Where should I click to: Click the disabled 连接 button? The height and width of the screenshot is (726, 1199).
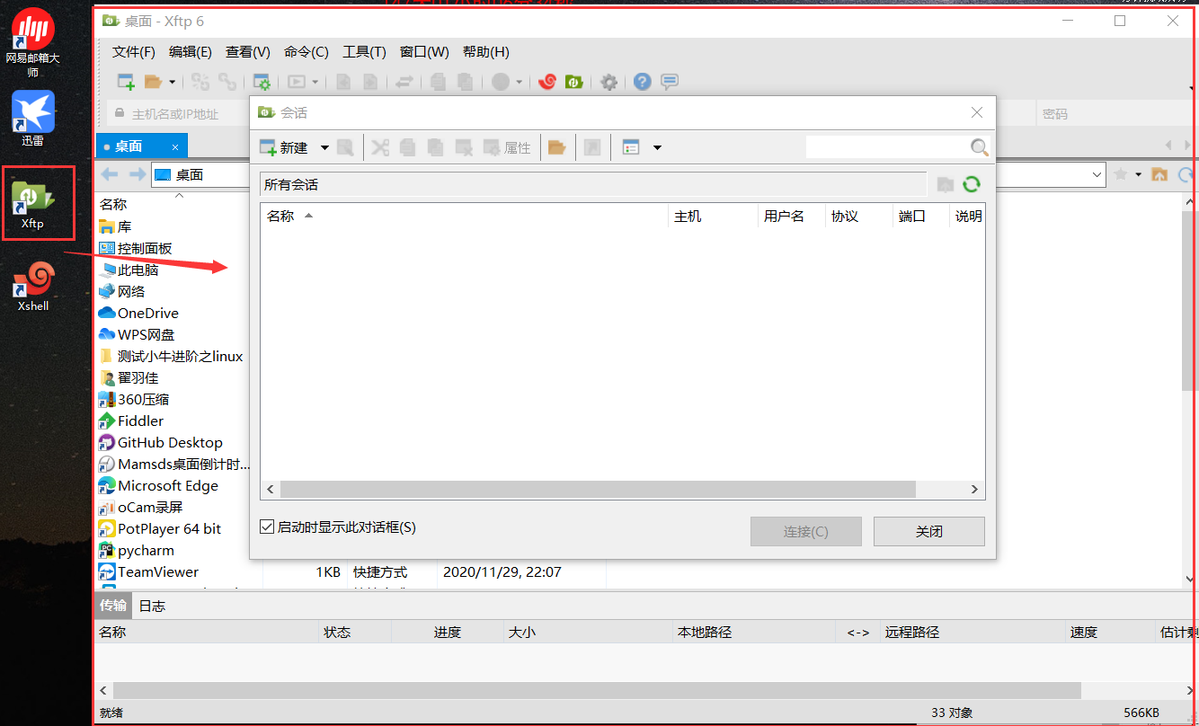coord(804,531)
